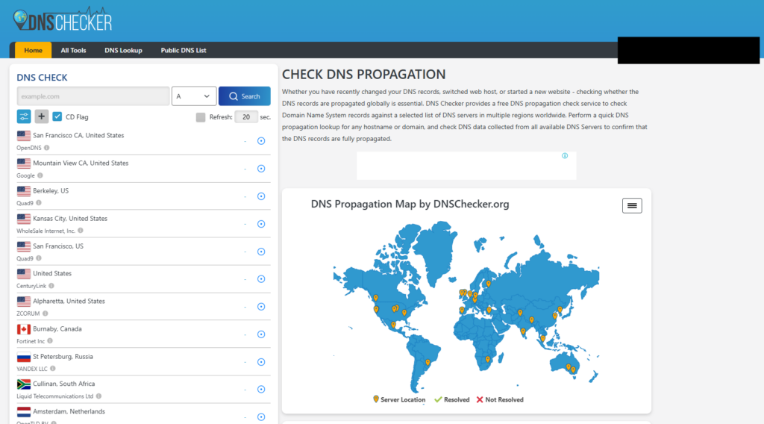The image size is (764, 424).
Task: Switch to the DNS Lookup tab
Action: (x=123, y=50)
